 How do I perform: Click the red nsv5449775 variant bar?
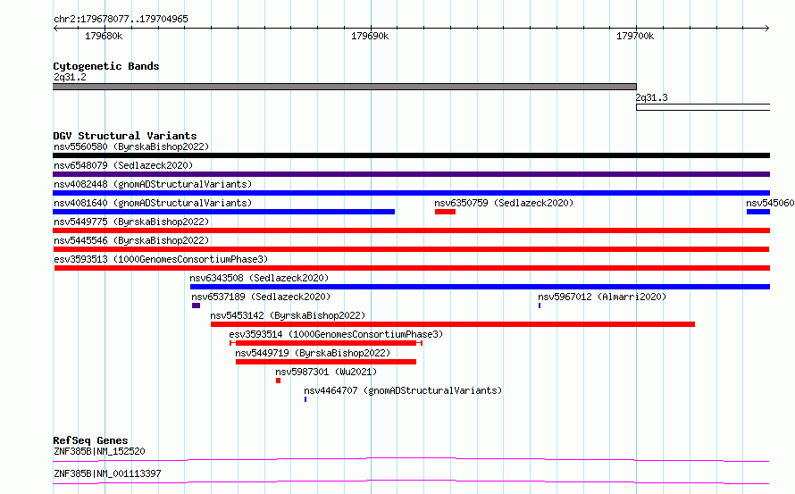tap(411, 230)
